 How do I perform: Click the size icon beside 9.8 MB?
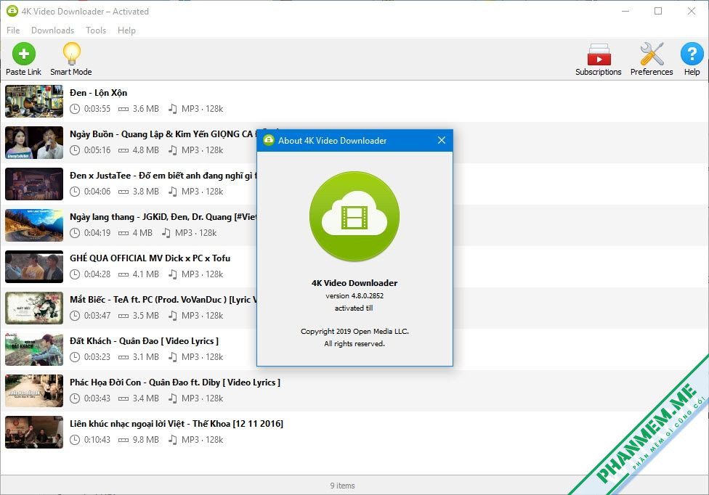point(123,441)
